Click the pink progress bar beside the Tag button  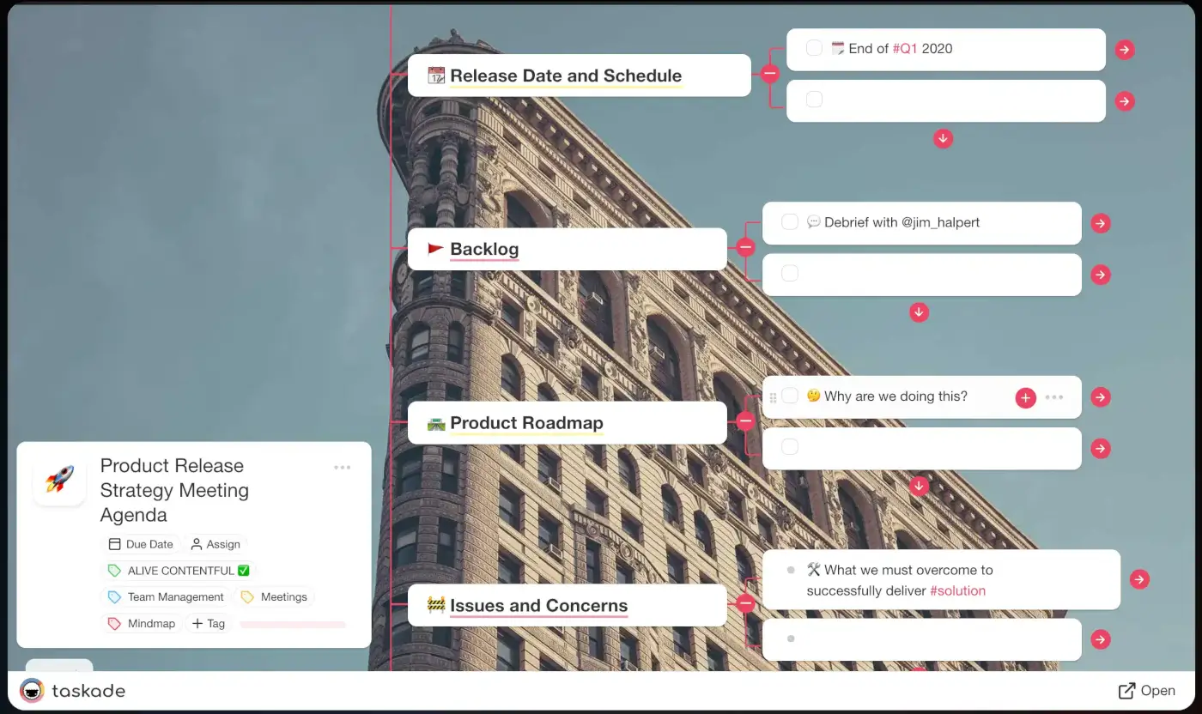point(292,624)
